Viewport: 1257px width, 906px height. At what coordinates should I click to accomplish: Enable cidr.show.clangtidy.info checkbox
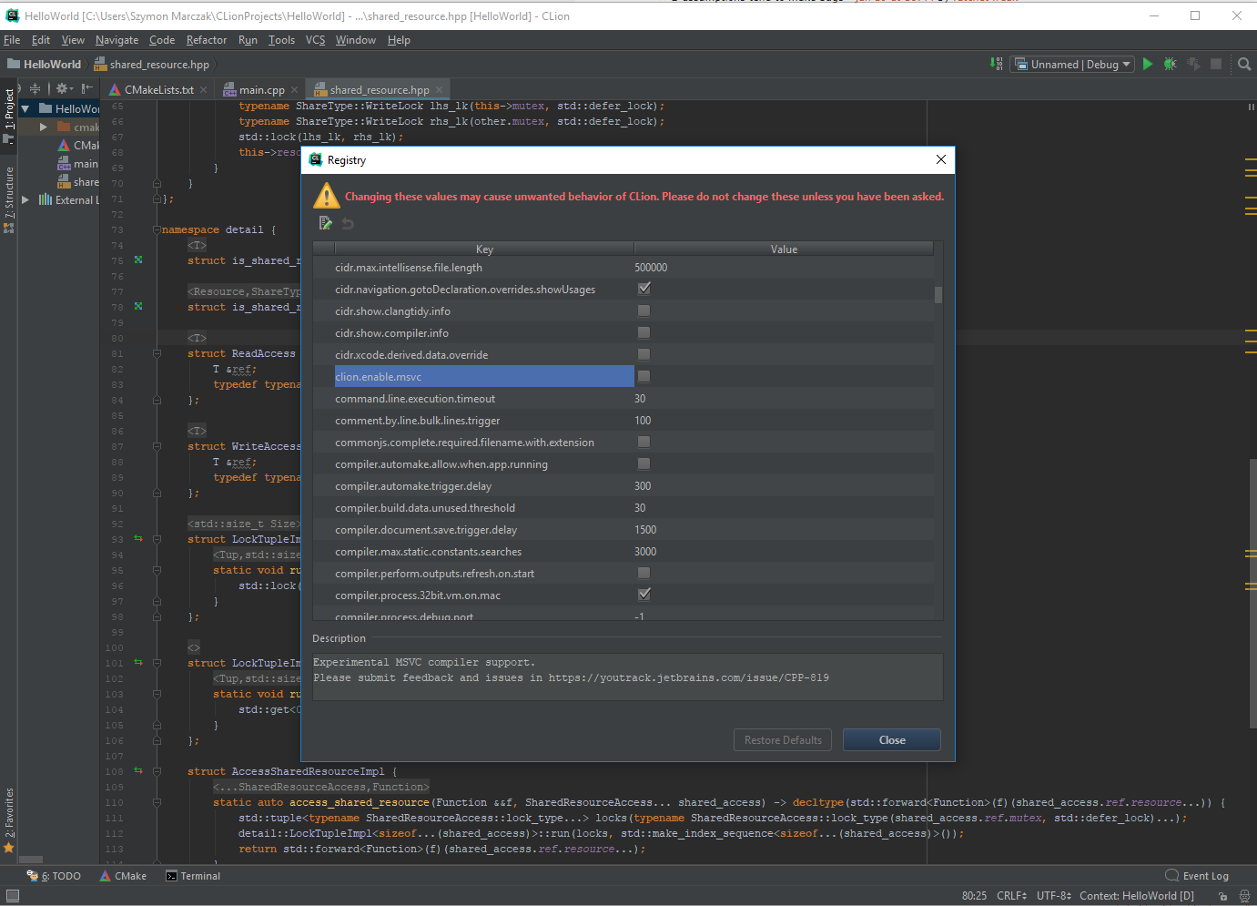pyautogui.click(x=644, y=310)
